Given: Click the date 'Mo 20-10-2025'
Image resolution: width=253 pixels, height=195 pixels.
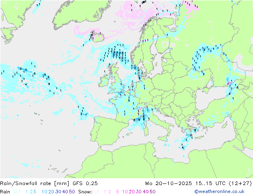Looking at the screenshot, I should click(168, 183).
